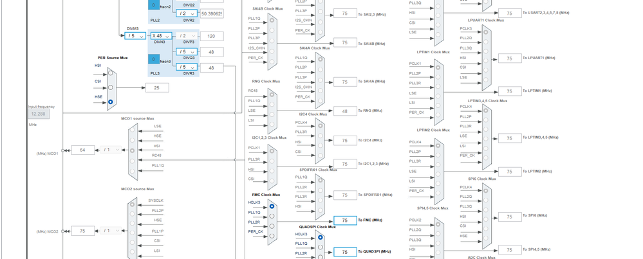
Task: Select PLL1Q in MCO1 source Mux
Action: click(x=132, y=170)
